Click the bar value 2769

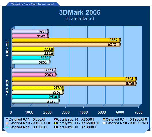click(x=58, y=88)
